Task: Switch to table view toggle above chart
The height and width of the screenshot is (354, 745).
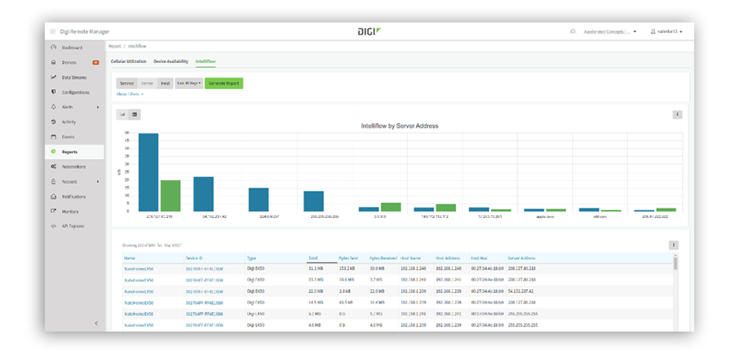Action: [x=134, y=114]
